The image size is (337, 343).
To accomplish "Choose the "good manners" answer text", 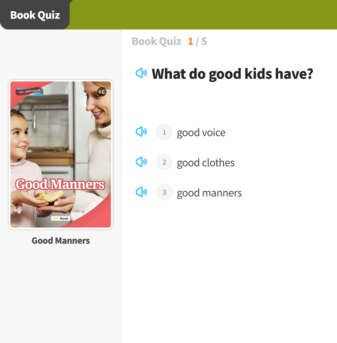I will pos(209,193).
